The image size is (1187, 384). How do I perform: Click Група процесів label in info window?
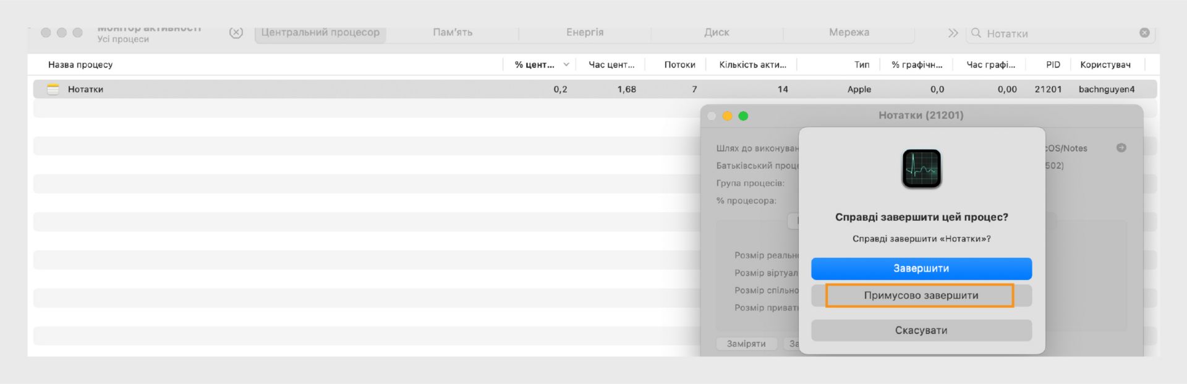(x=750, y=183)
